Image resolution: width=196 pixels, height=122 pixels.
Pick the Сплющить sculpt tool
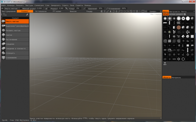(10, 53)
